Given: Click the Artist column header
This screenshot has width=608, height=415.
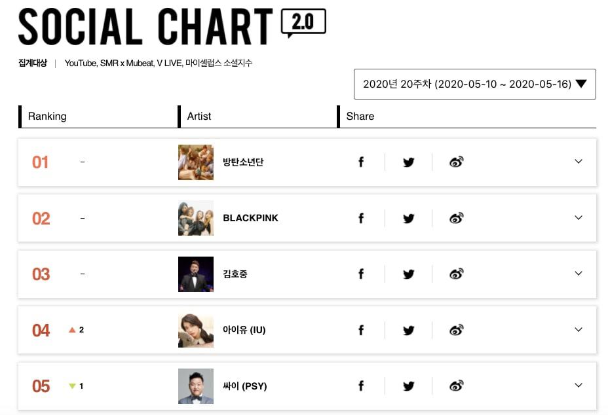Looking at the screenshot, I should 199,116.
